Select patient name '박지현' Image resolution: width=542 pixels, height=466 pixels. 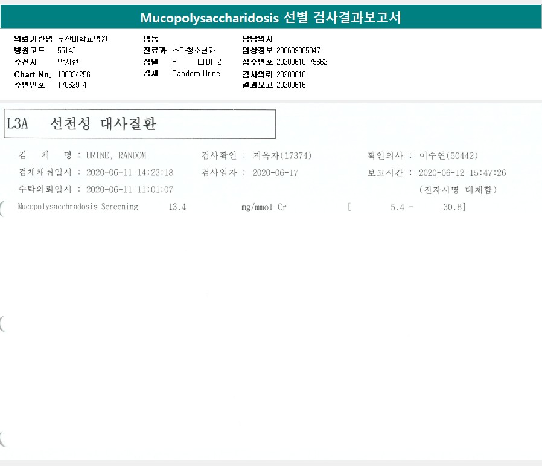68,62
